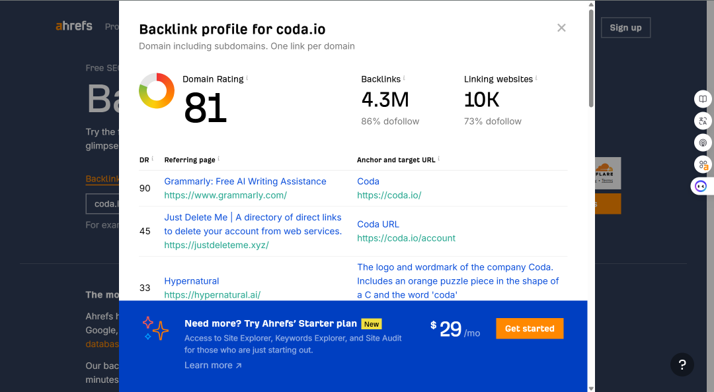Click the apps grid extension icon
Viewport: 714px width, 392px height.
pyautogui.click(x=703, y=164)
